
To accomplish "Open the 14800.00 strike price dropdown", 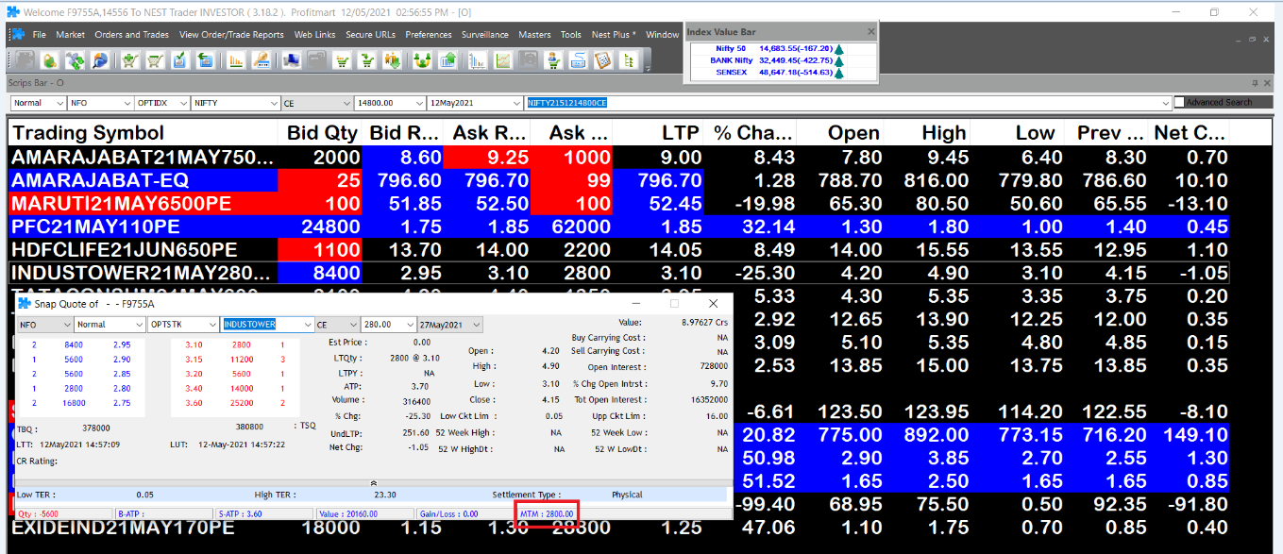I will click(x=389, y=103).
